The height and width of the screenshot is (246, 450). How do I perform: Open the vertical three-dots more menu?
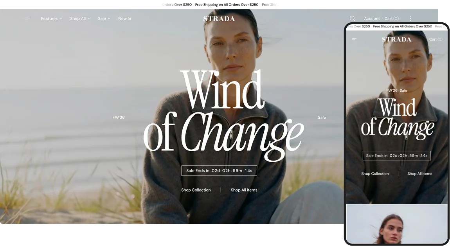410,18
